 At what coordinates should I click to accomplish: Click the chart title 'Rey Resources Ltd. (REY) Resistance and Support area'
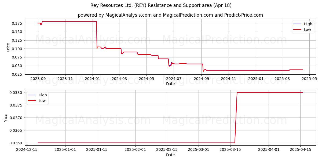click(161, 5)
